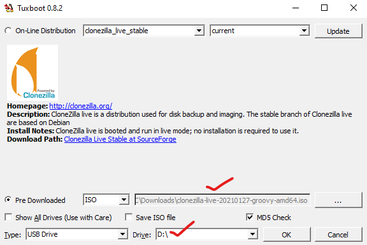Click the 'Drive:' label

[142, 235]
